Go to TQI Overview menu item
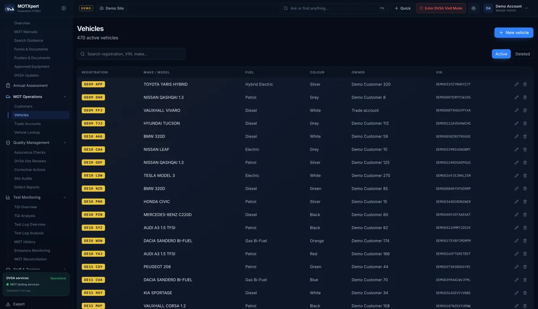 tap(26, 207)
